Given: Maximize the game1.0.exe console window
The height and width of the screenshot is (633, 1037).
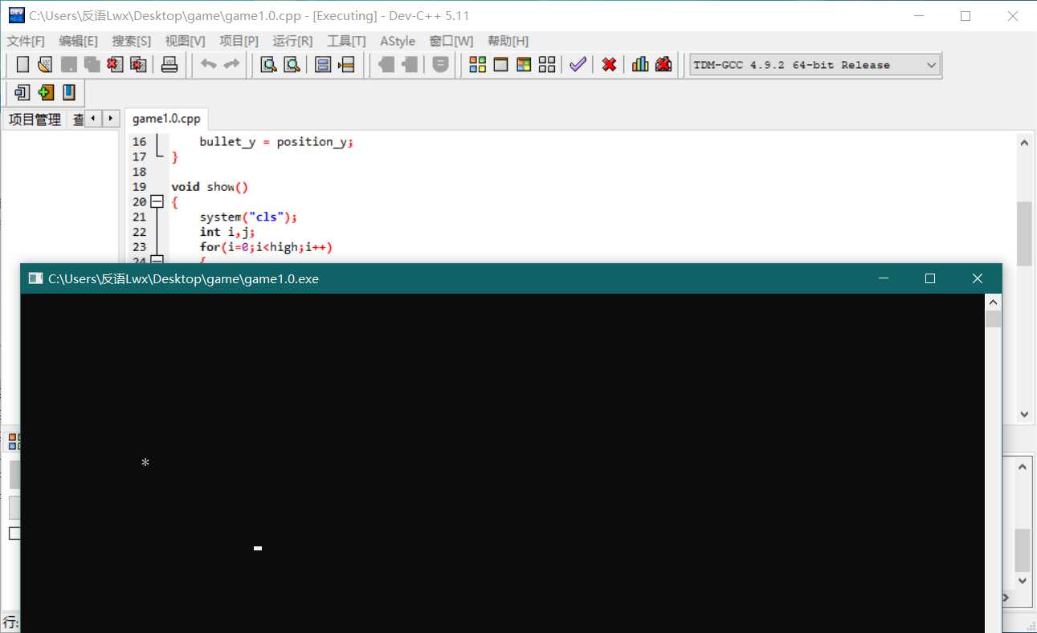Looking at the screenshot, I should pyautogui.click(x=930, y=278).
